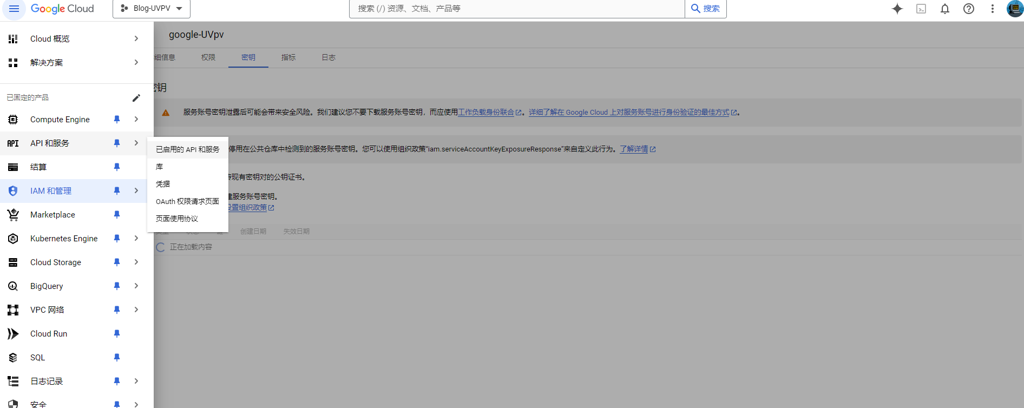Open the notifications bell
1024x408 pixels.
pyautogui.click(x=945, y=9)
